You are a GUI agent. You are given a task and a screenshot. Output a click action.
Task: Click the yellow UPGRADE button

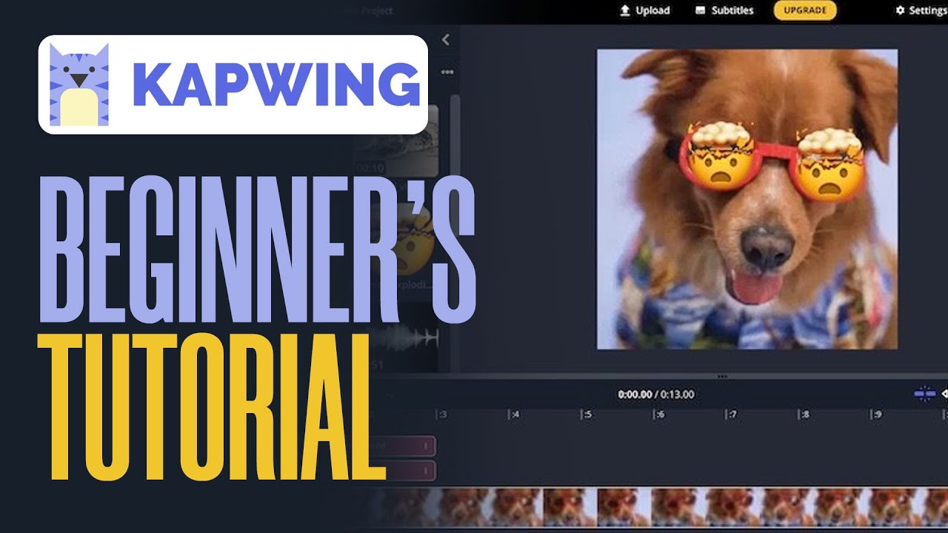805,10
